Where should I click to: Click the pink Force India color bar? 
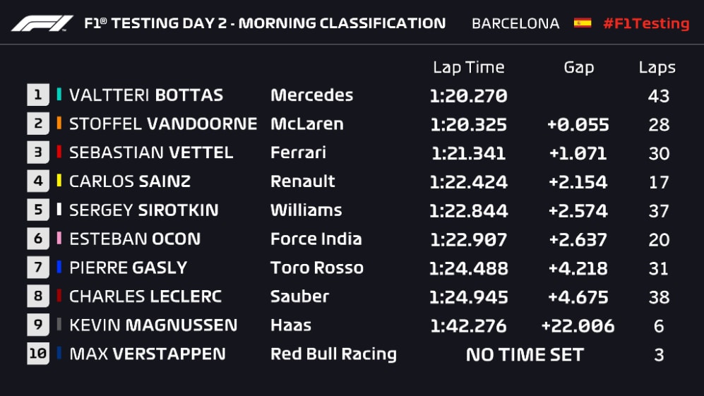(x=59, y=239)
